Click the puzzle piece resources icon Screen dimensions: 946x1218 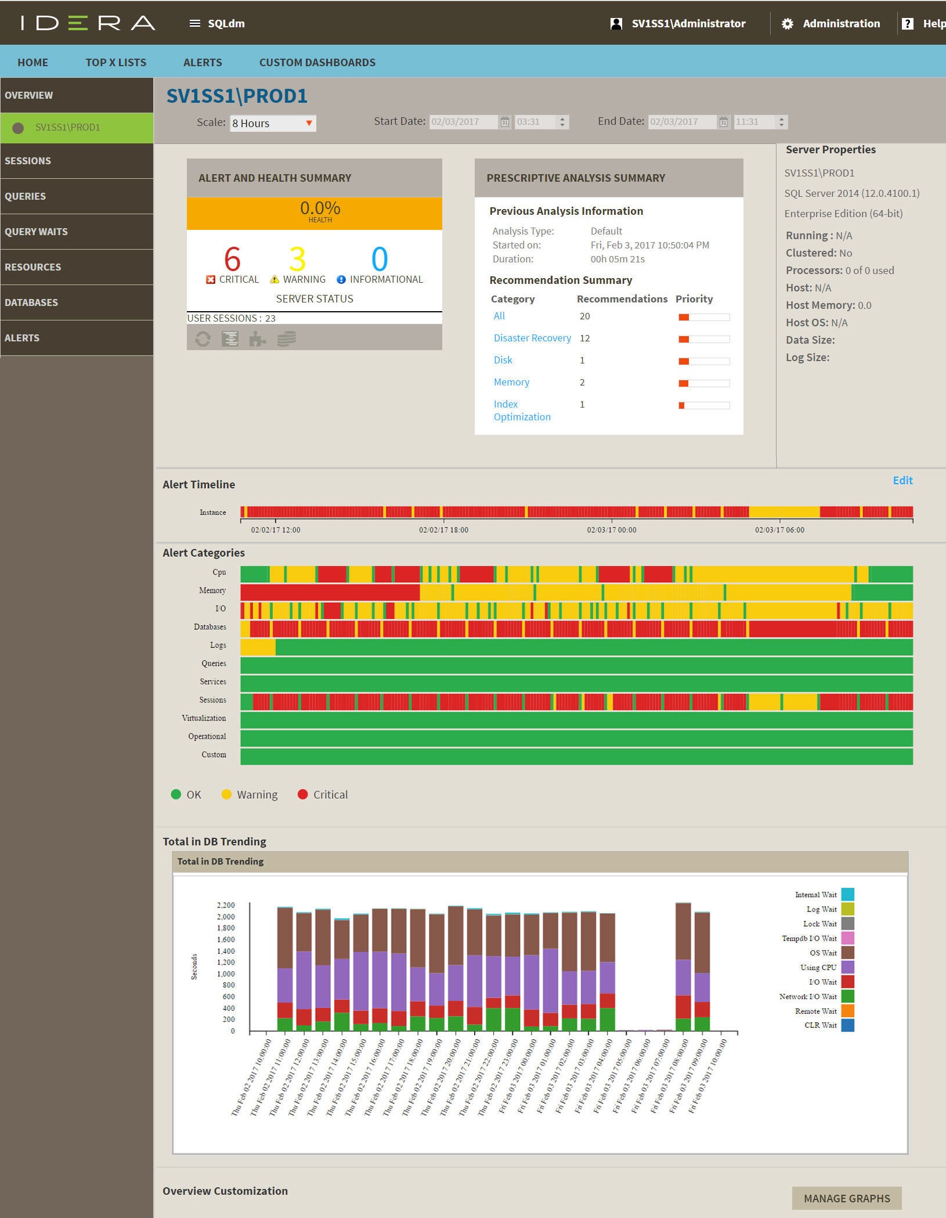(258, 338)
